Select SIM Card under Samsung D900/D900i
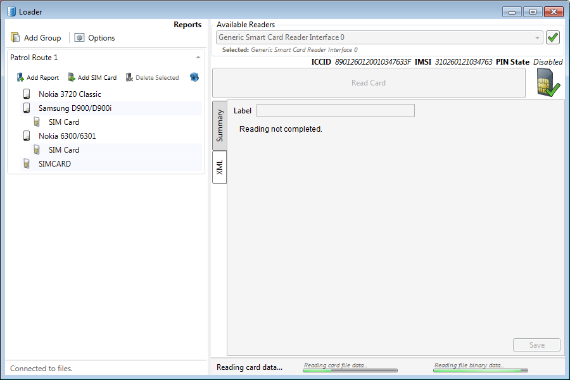The image size is (570, 380). pos(64,122)
